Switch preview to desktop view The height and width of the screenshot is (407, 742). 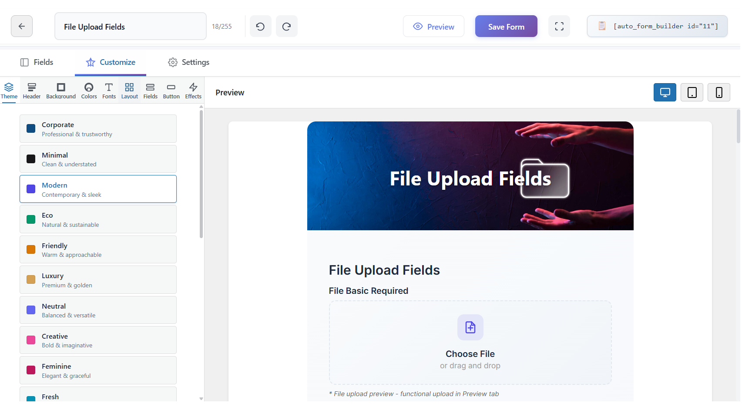[665, 92]
